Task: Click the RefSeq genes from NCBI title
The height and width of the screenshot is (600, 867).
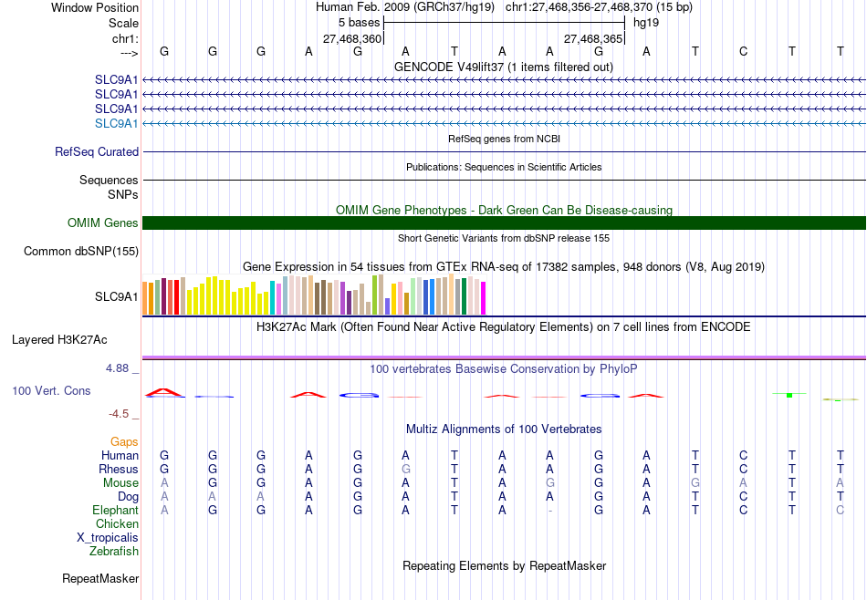Action: coord(504,139)
